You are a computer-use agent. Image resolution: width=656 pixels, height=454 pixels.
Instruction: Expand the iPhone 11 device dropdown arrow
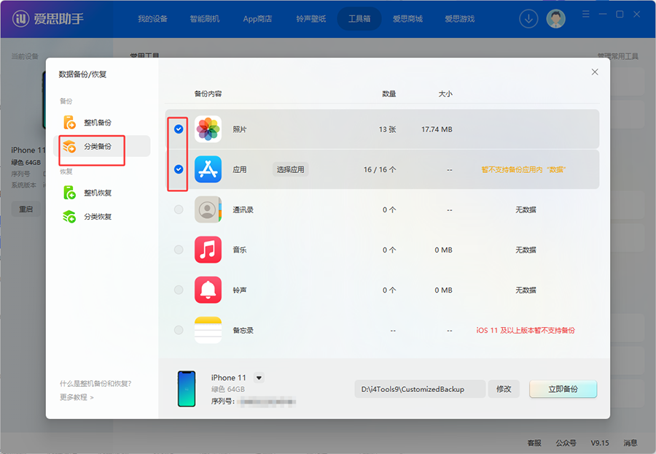259,378
